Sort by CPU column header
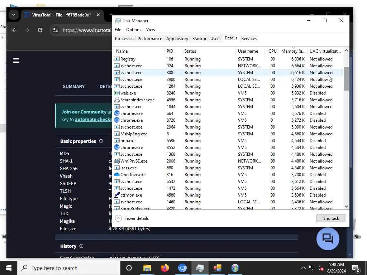The image size is (367, 275). tap(272, 51)
